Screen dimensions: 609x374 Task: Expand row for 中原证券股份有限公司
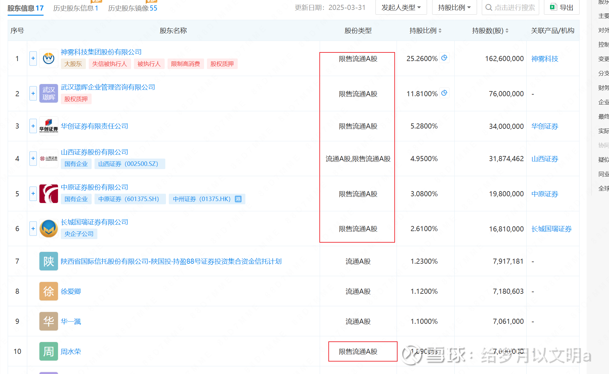pyautogui.click(x=33, y=194)
